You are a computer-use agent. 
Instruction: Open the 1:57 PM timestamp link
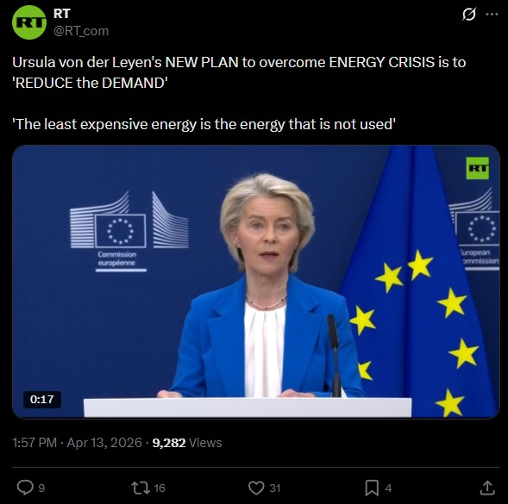[34, 443]
